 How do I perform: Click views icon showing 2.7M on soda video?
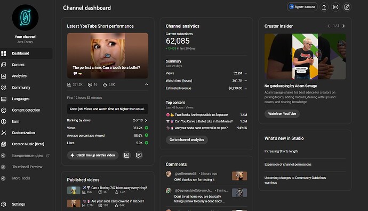pyautogui.click(x=84, y=206)
